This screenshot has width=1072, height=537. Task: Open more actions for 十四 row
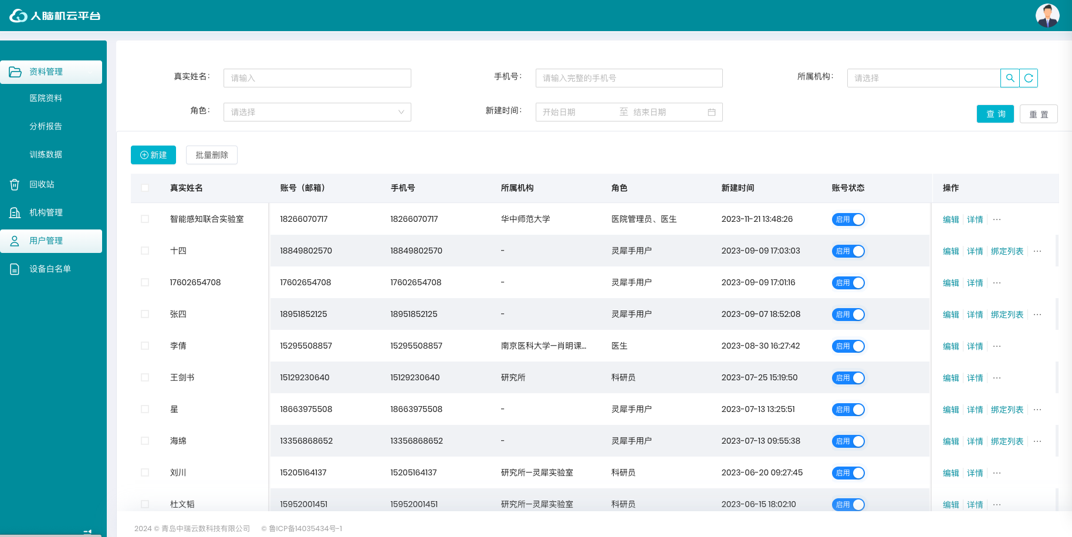pyautogui.click(x=1037, y=251)
